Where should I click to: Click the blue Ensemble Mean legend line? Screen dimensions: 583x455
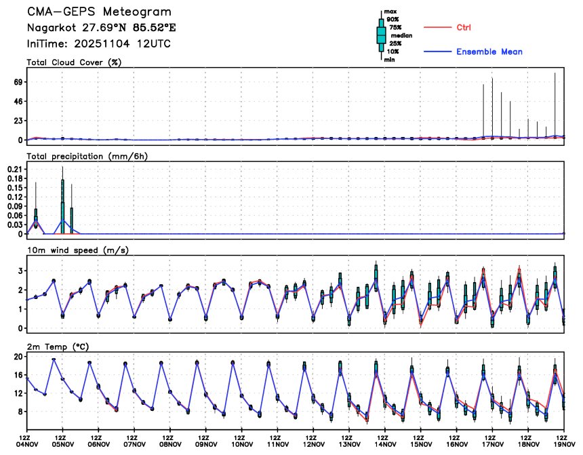click(x=438, y=52)
